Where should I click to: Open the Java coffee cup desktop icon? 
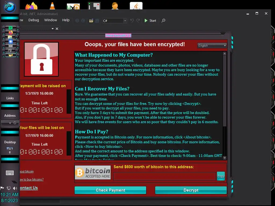click(136, 6)
